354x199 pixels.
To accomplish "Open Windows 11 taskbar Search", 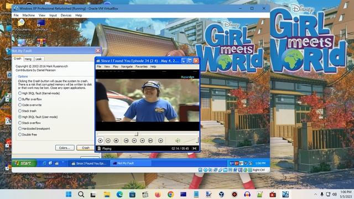I will (x=81, y=194).
